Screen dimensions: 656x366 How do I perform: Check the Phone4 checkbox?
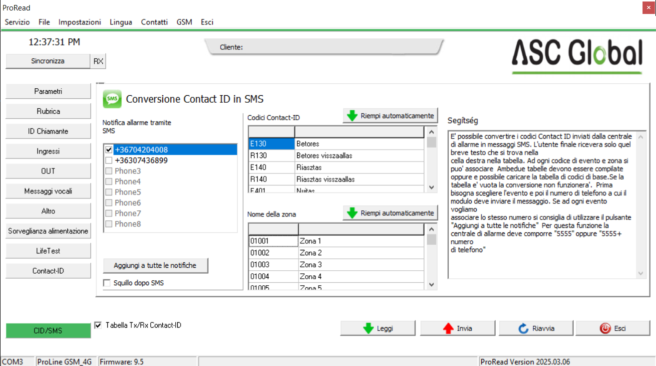pos(109,182)
